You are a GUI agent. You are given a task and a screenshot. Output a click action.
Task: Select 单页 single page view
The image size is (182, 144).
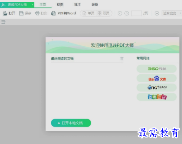click(88, 13)
